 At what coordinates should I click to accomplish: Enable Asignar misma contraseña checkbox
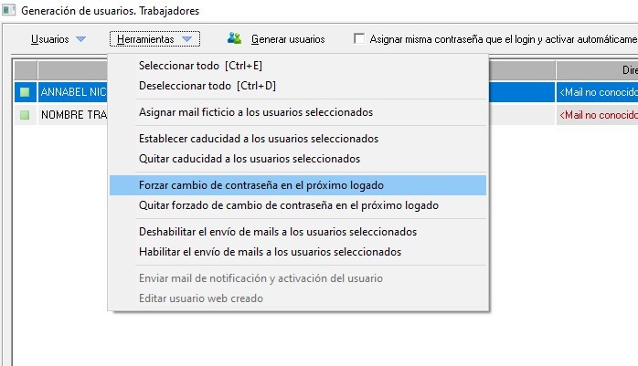[x=359, y=39]
